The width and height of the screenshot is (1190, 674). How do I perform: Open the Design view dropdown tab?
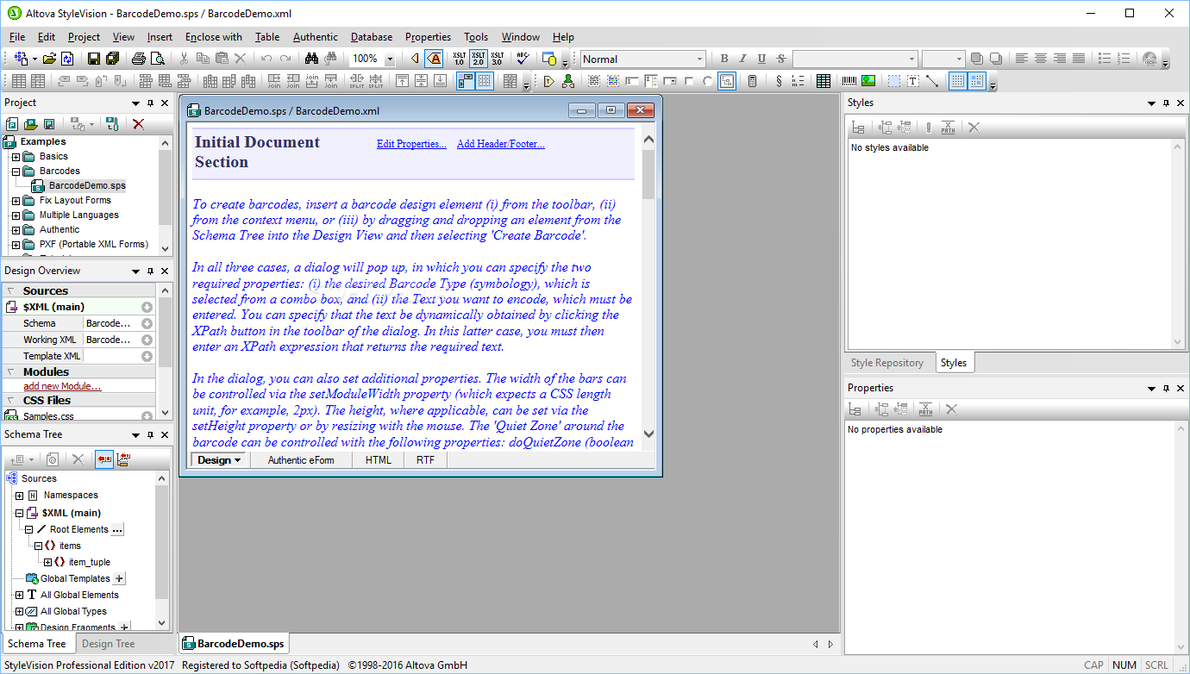point(220,460)
